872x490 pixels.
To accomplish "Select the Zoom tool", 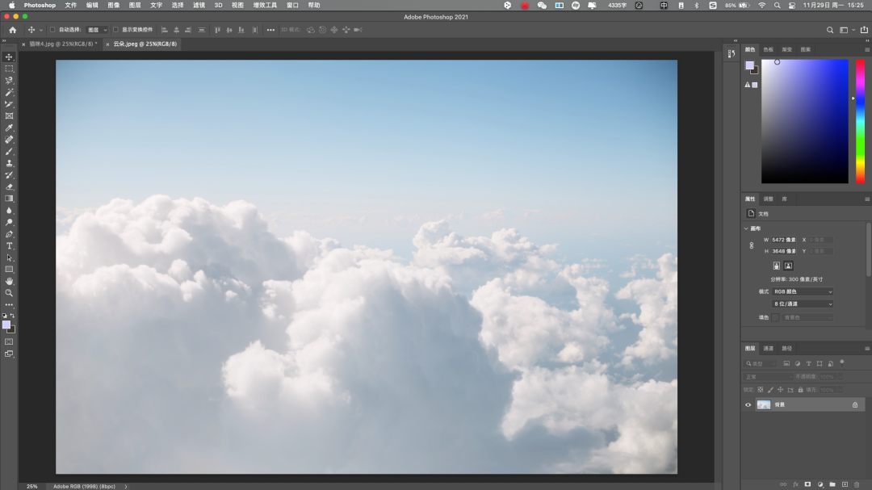I will [x=10, y=292].
